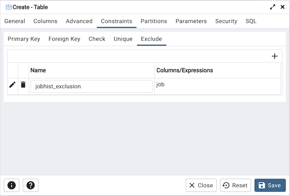This screenshot has height=196, width=290.
Task: Open the info icon button
Action: point(12,185)
